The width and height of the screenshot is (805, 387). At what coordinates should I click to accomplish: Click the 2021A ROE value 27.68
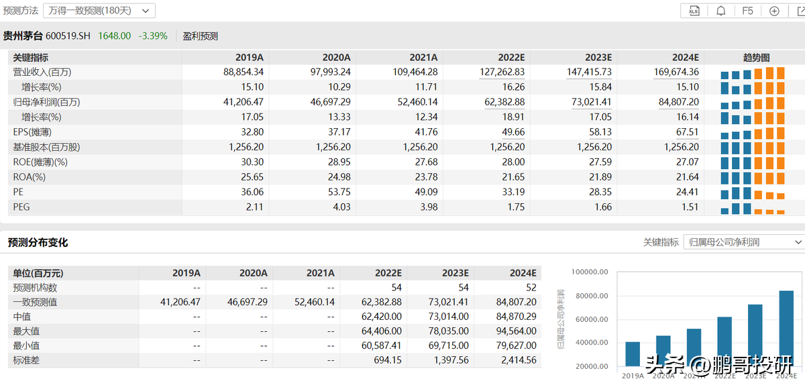tap(425, 162)
